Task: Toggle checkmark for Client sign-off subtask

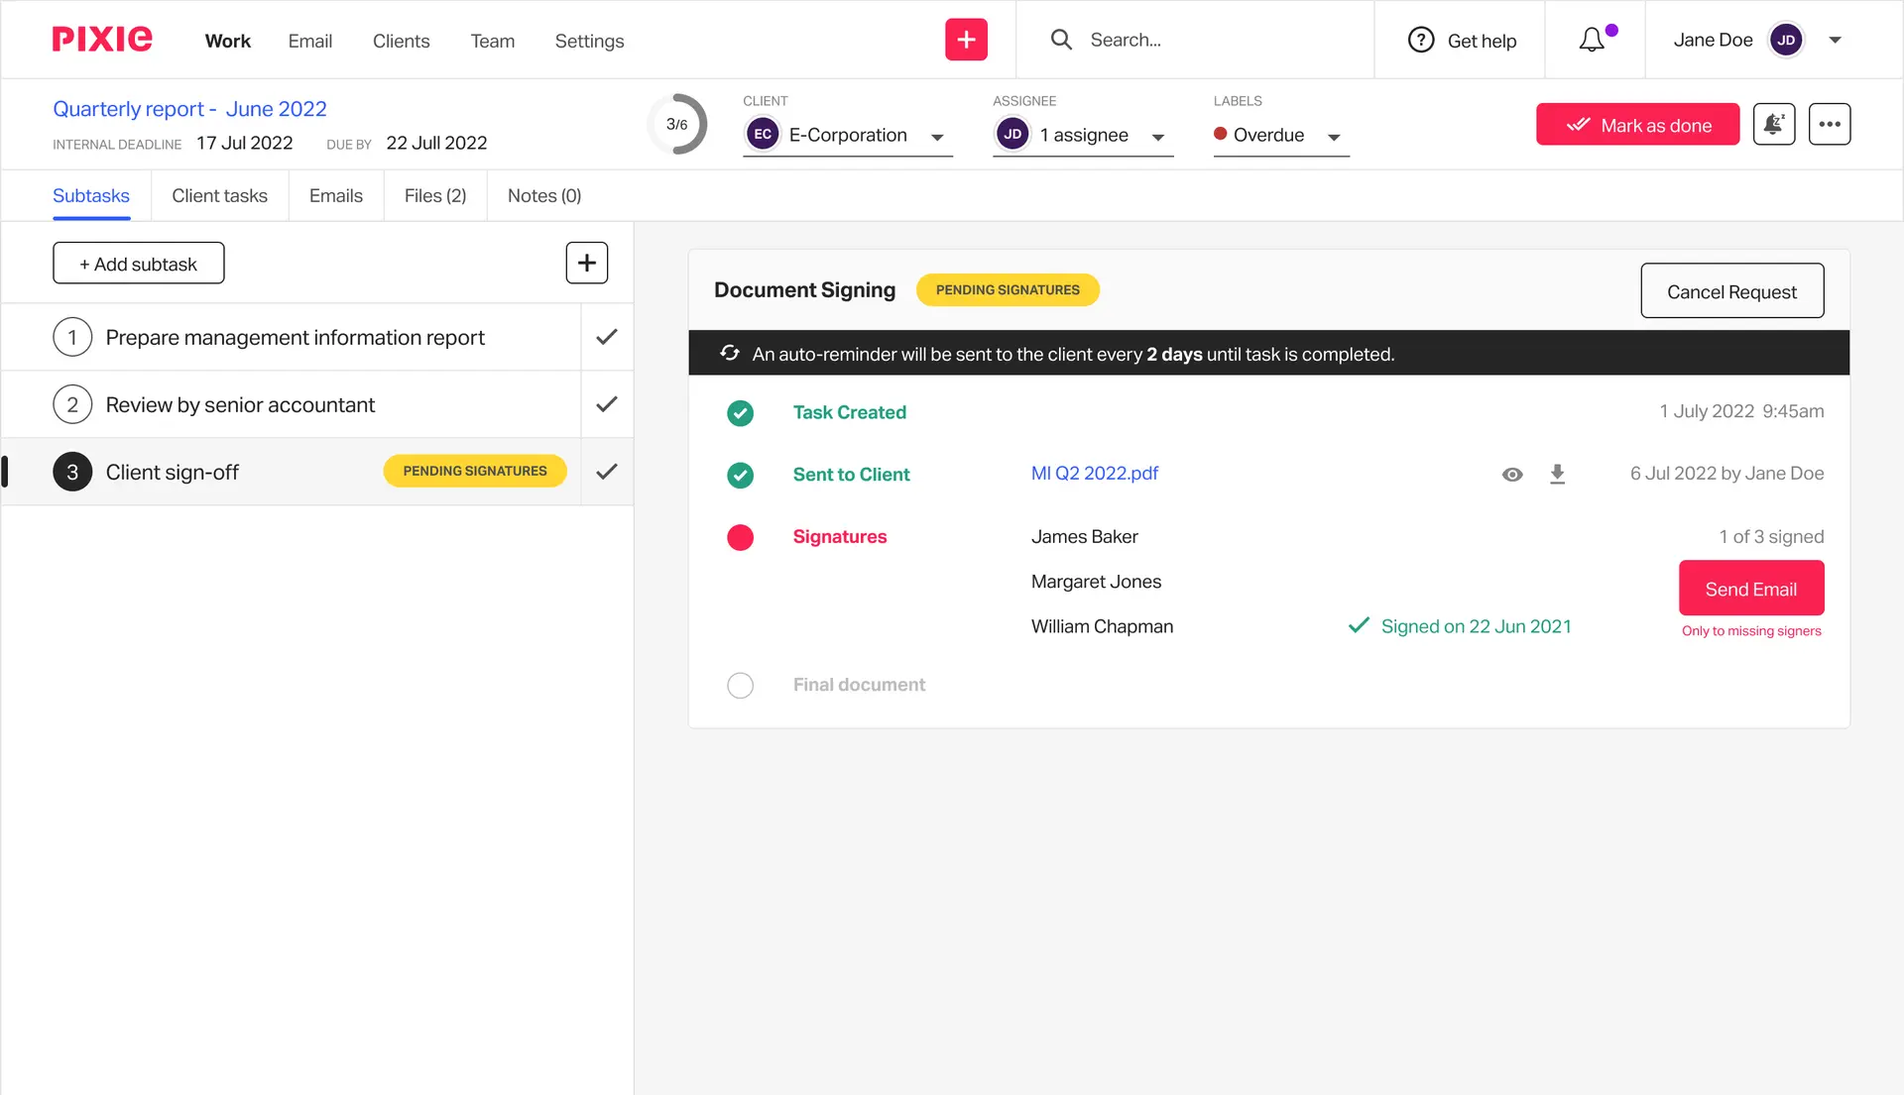Action: 607,472
